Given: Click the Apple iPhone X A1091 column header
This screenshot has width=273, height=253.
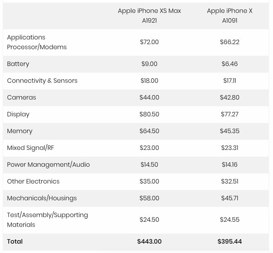Looking at the screenshot, I should 230,16.
